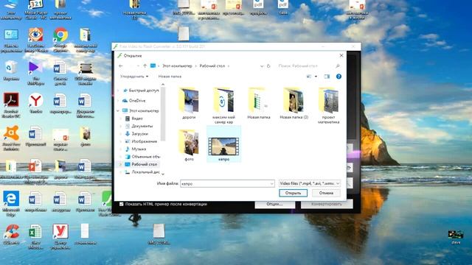Click the Отмена button
Image resolution: width=472 pixels, height=265 pixels.
pos(326,193)
